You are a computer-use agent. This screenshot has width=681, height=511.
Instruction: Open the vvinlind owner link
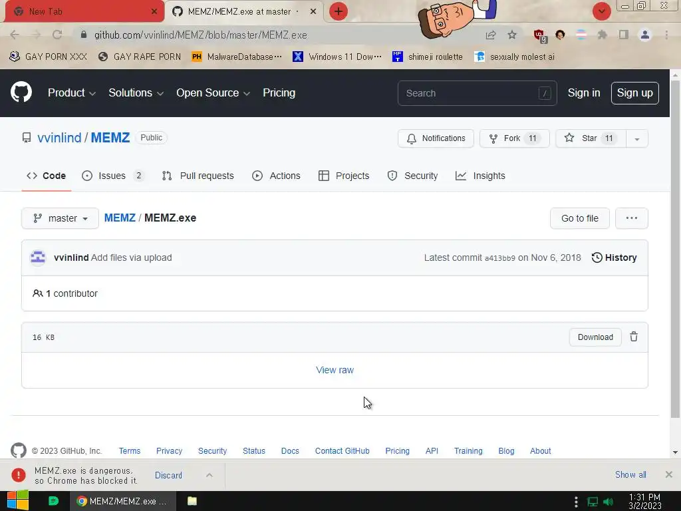point(59,137)
